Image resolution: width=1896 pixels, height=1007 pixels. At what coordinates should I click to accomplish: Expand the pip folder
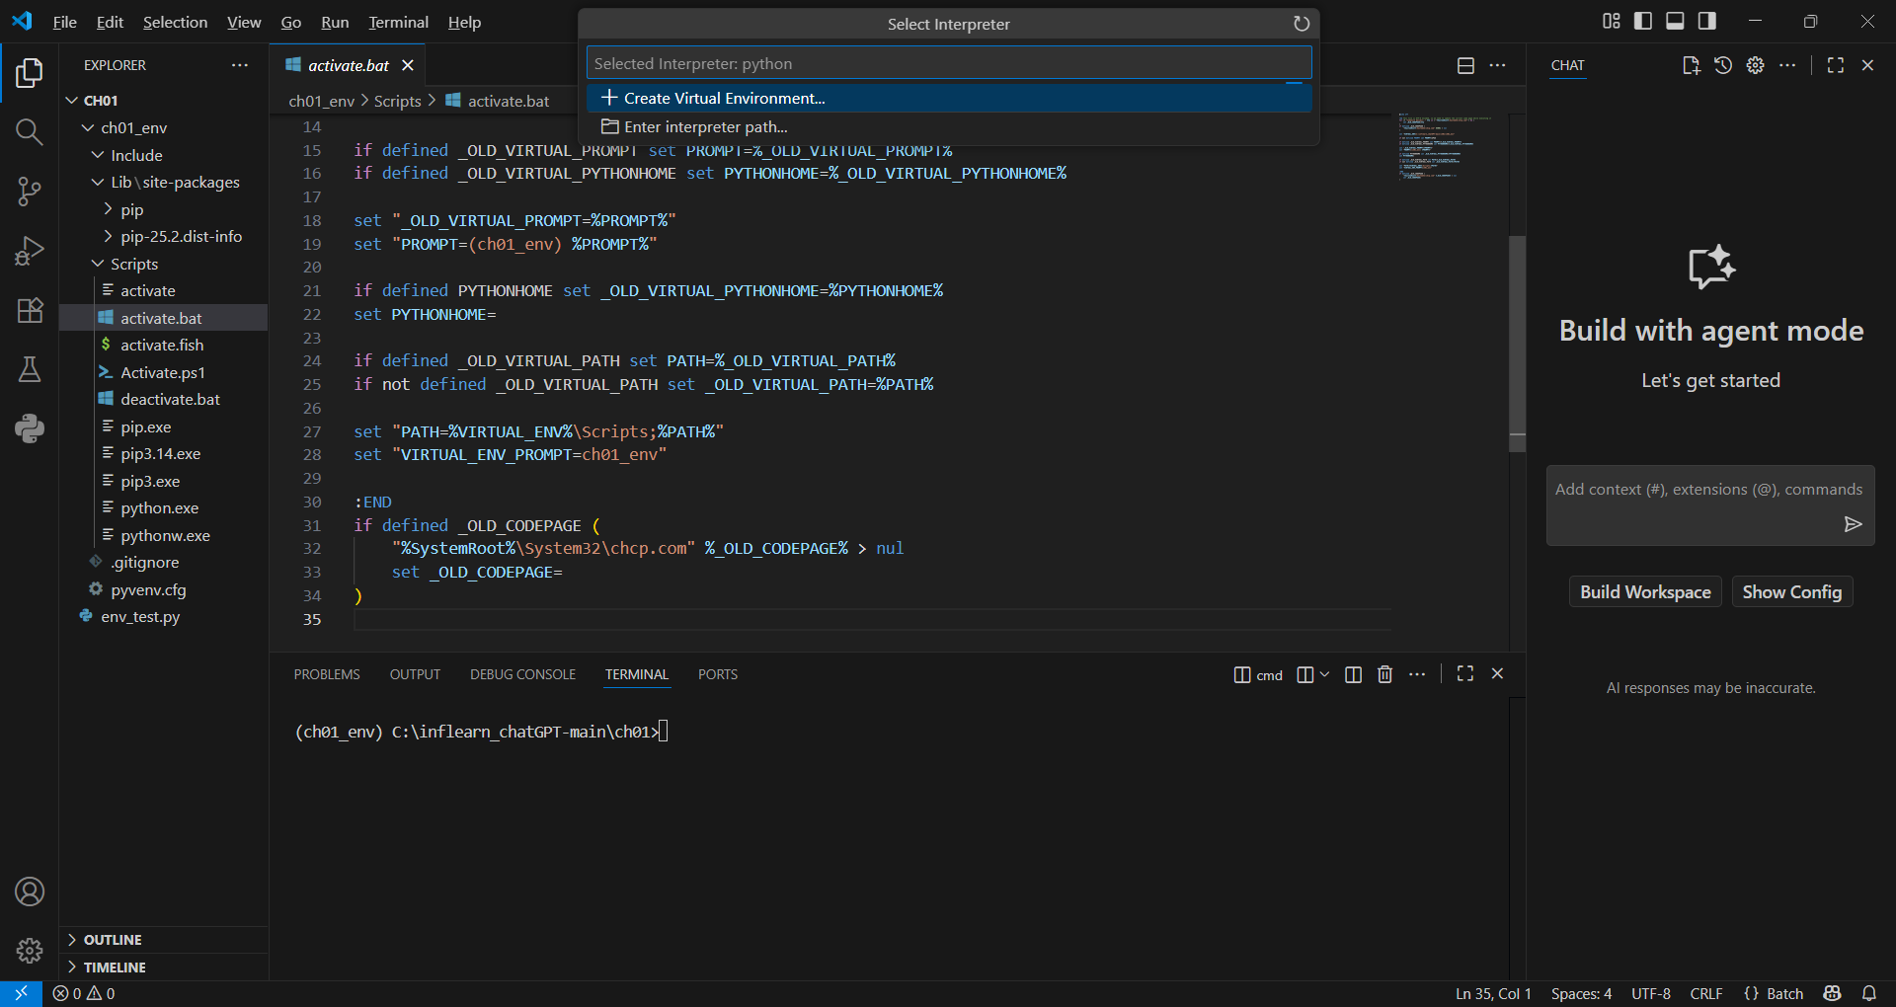pos(131,209)
